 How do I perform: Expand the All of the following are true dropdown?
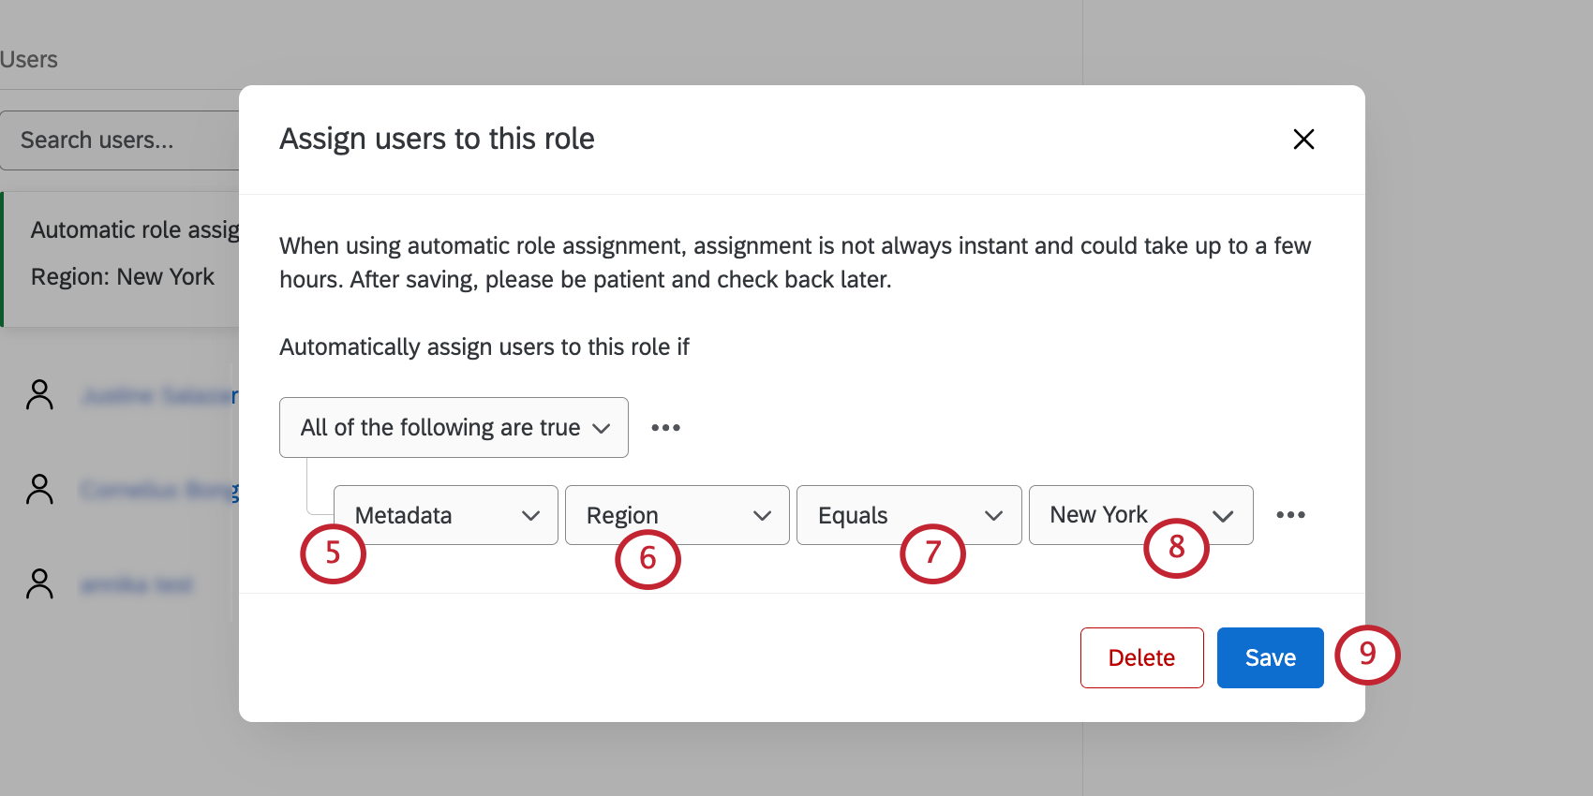click(x=454, y=428)
